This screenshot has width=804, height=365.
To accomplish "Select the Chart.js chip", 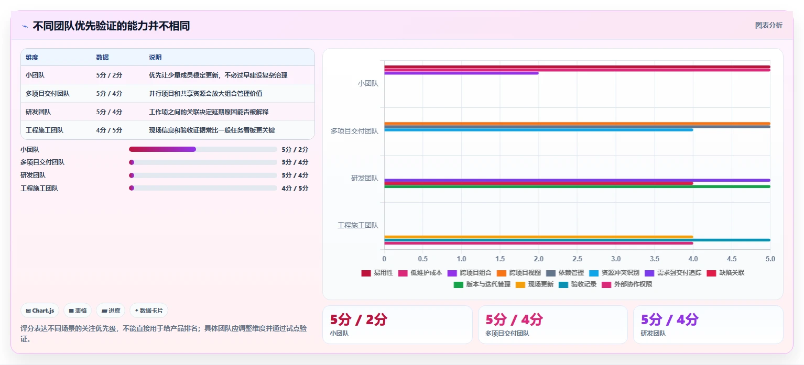I will [40, 311].
